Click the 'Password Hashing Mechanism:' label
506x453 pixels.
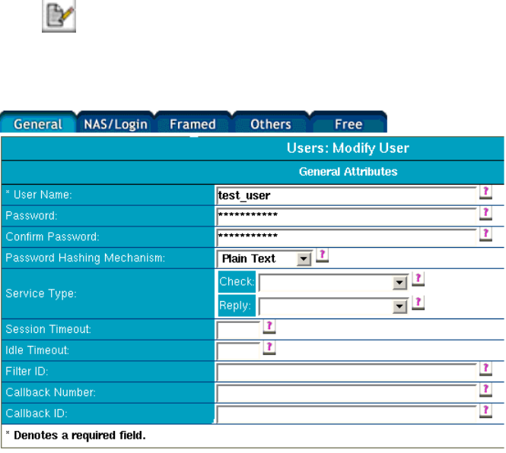[x=85, y=258]
